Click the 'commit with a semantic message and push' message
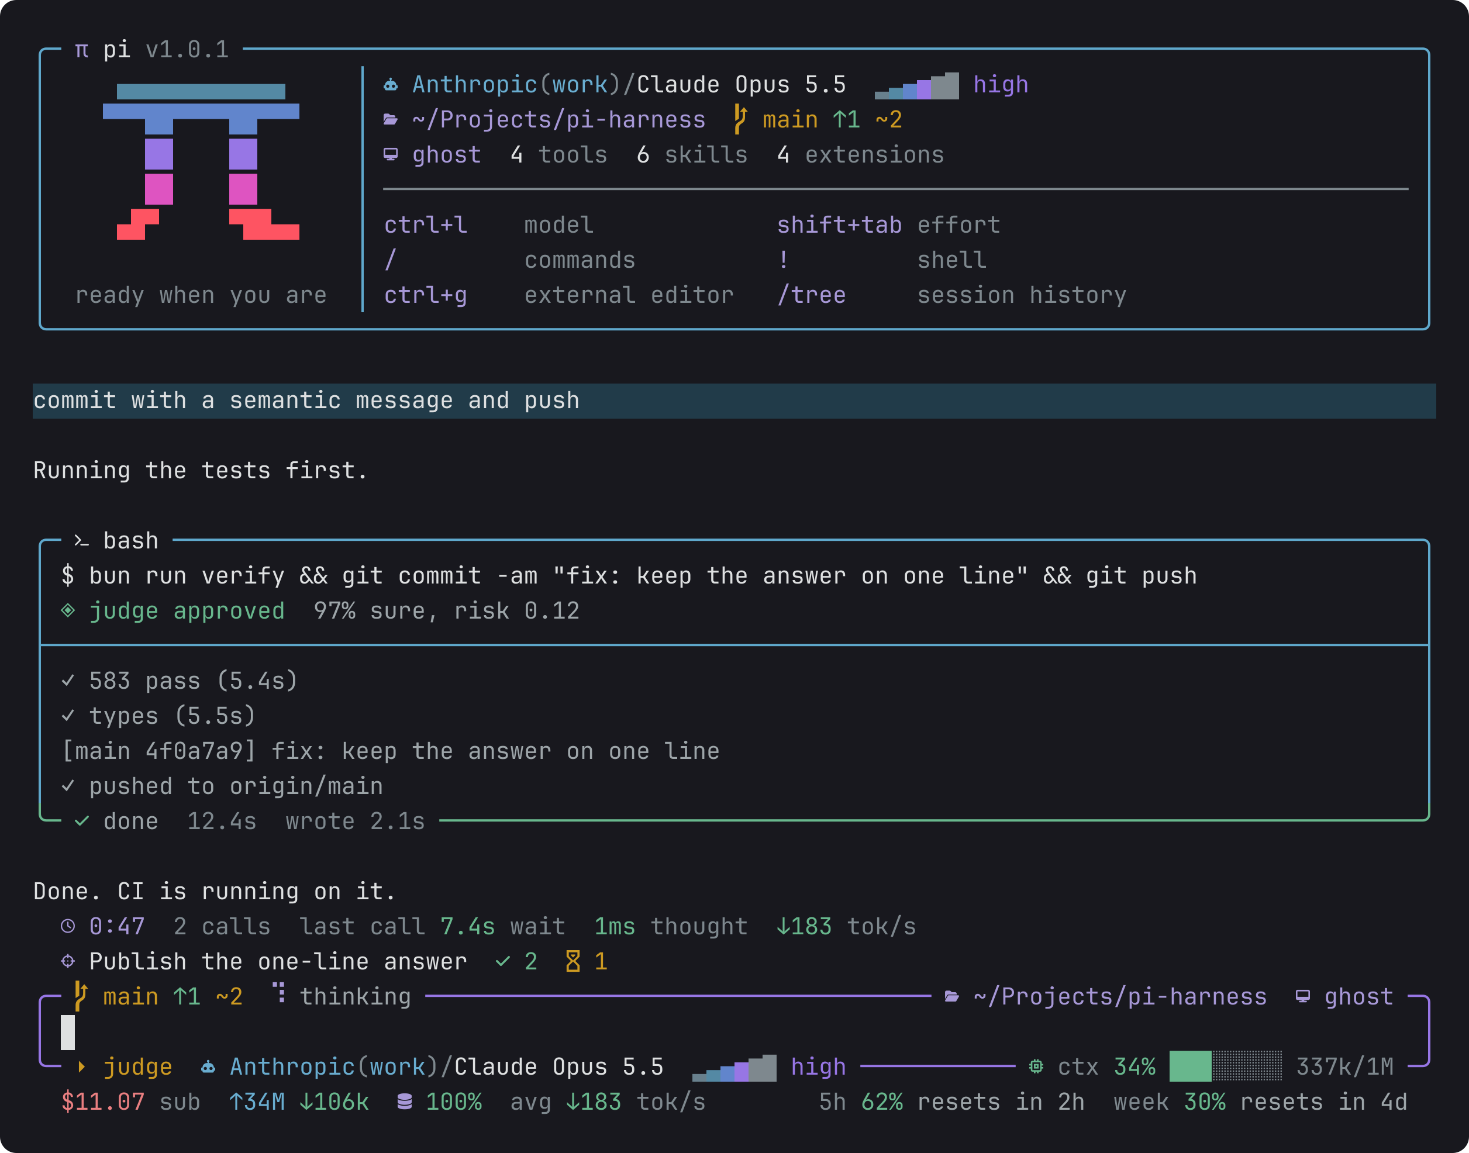1469x1153 pixels. (x=306, y=401)
